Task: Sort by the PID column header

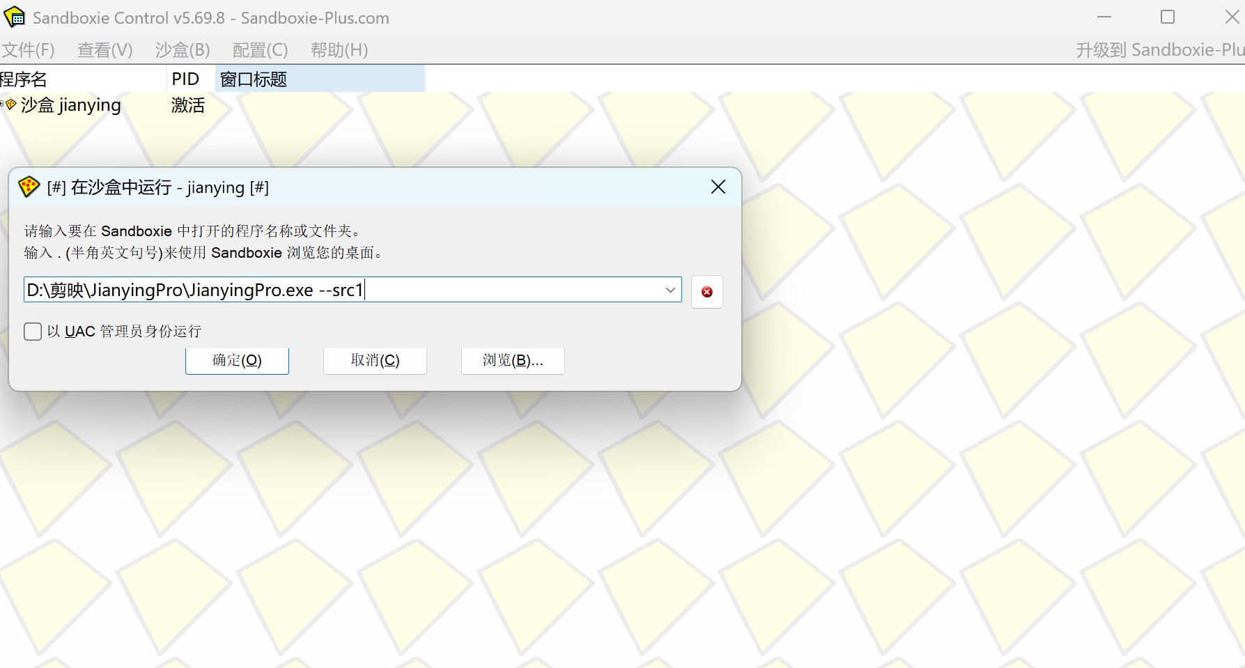Action: point(191,79)
